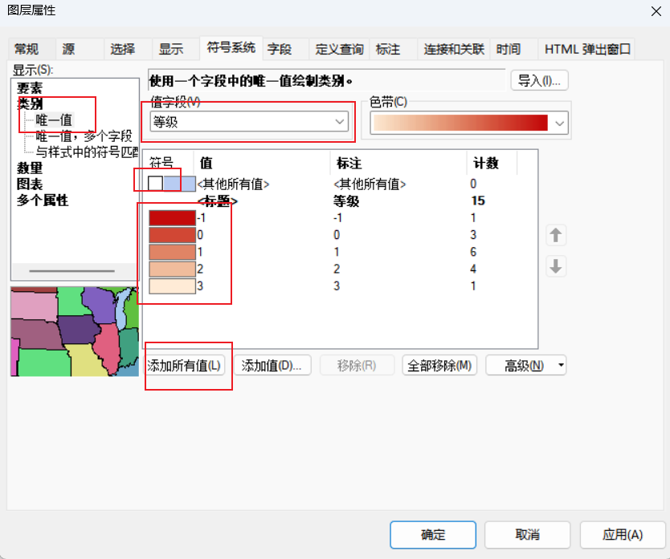
Task: Click the dark red swatch for value -1
Action: click(x=172, y=217)
